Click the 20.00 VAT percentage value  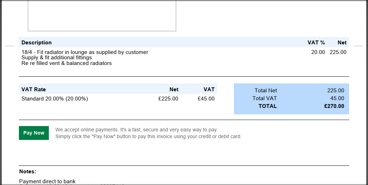click(x=318, y=52)
